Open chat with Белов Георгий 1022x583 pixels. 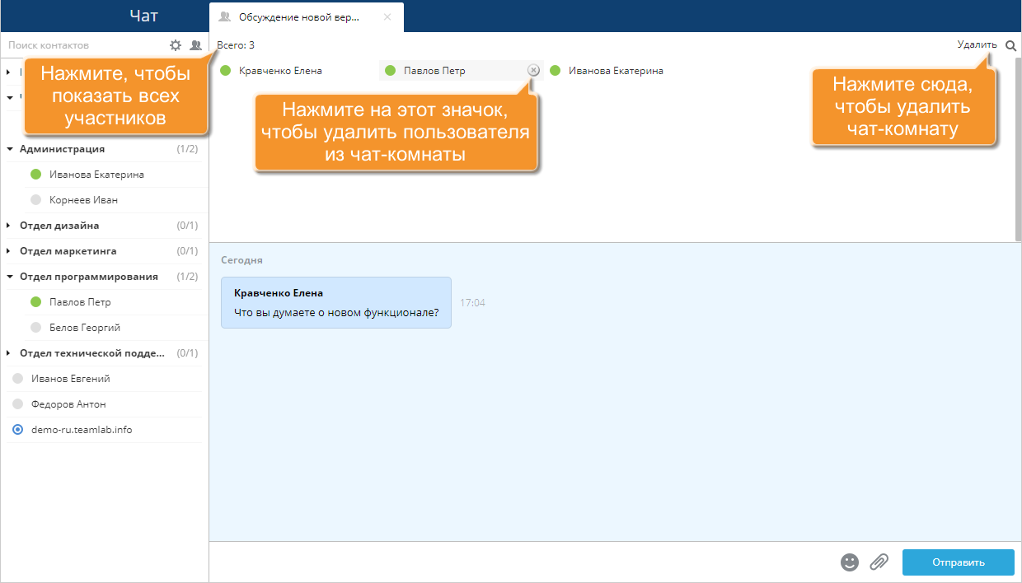pyautogui.click(x=85, y=328)
